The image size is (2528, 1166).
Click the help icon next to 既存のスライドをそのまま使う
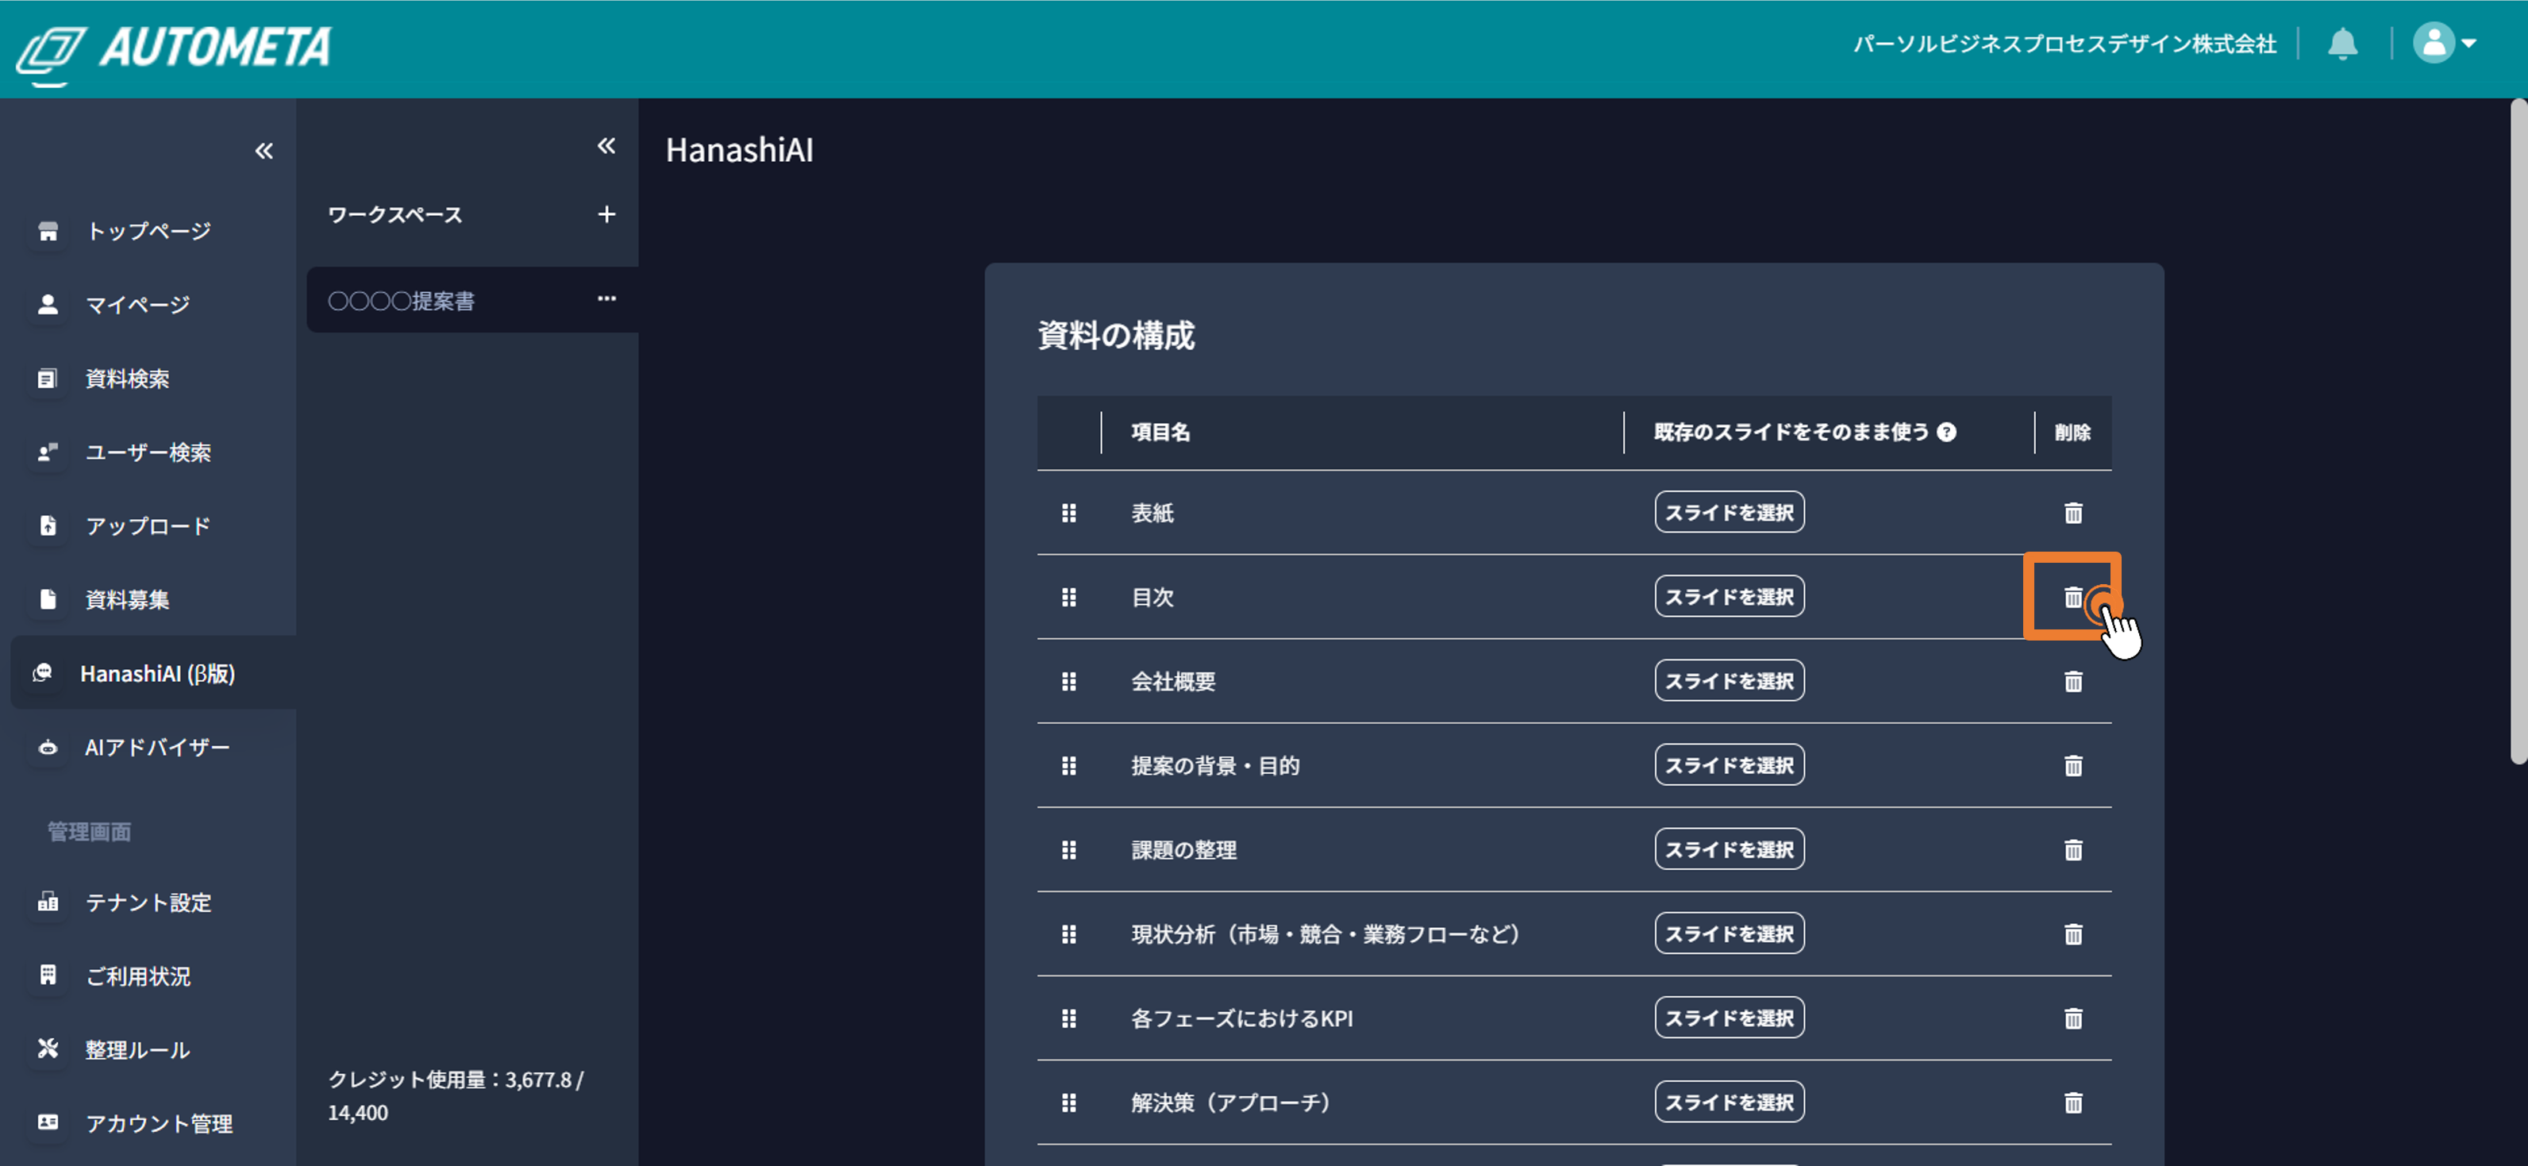pos(1947,432)
